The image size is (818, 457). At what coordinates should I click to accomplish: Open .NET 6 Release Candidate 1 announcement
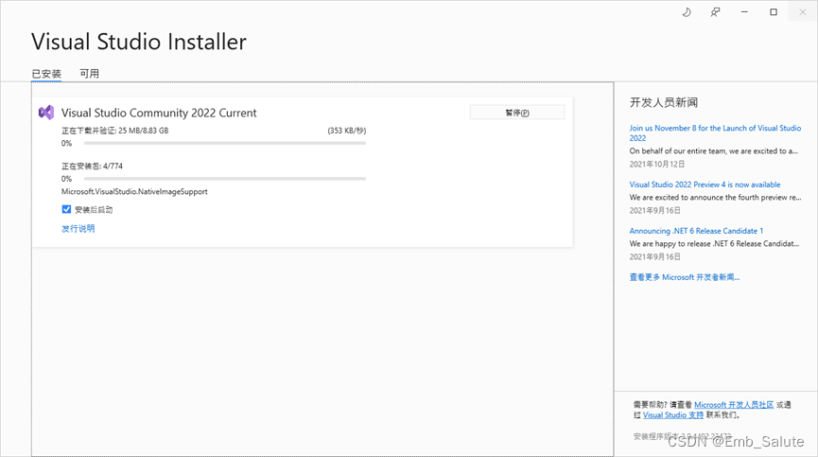coord(696,231)
